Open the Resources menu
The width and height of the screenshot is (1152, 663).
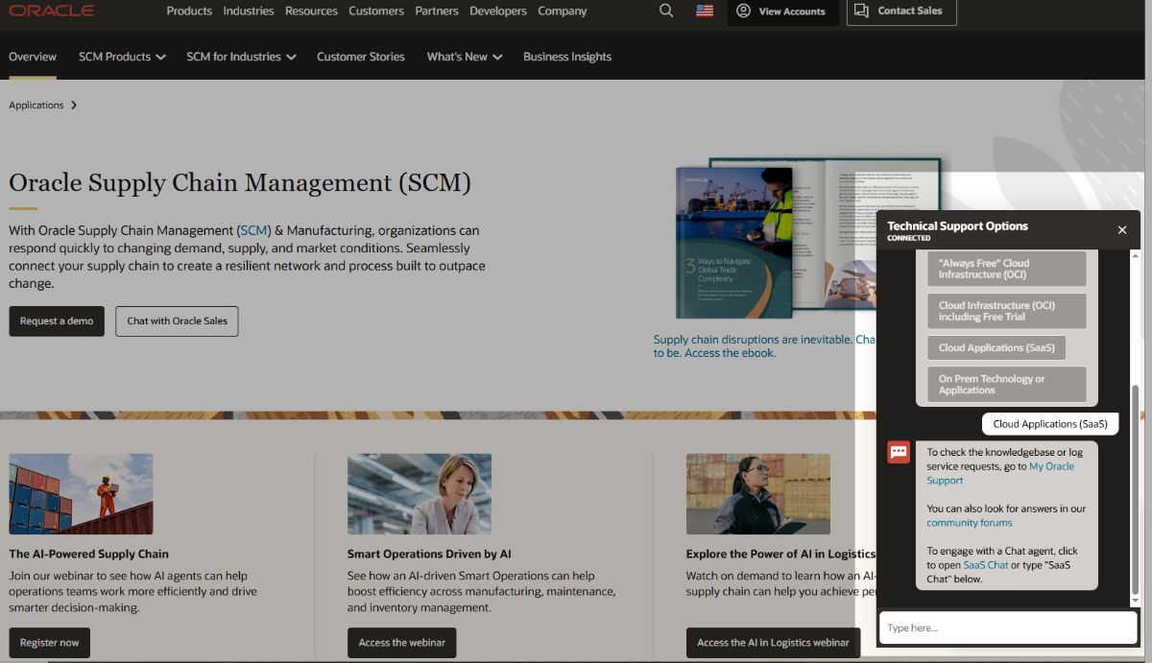coord(311,11)
